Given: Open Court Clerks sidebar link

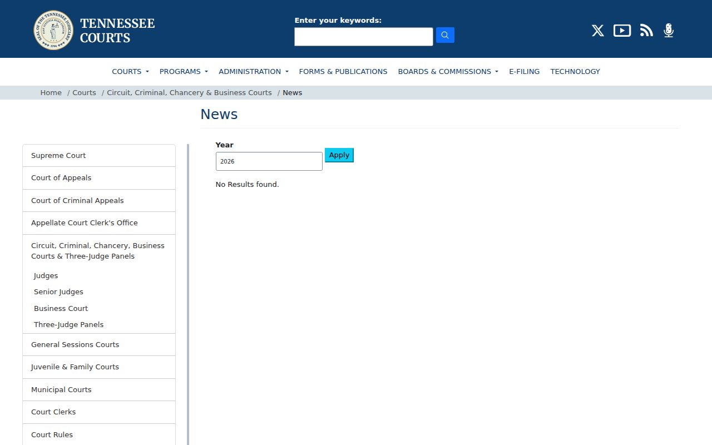Looking at the screenshot, I should (x=99, y=412).
